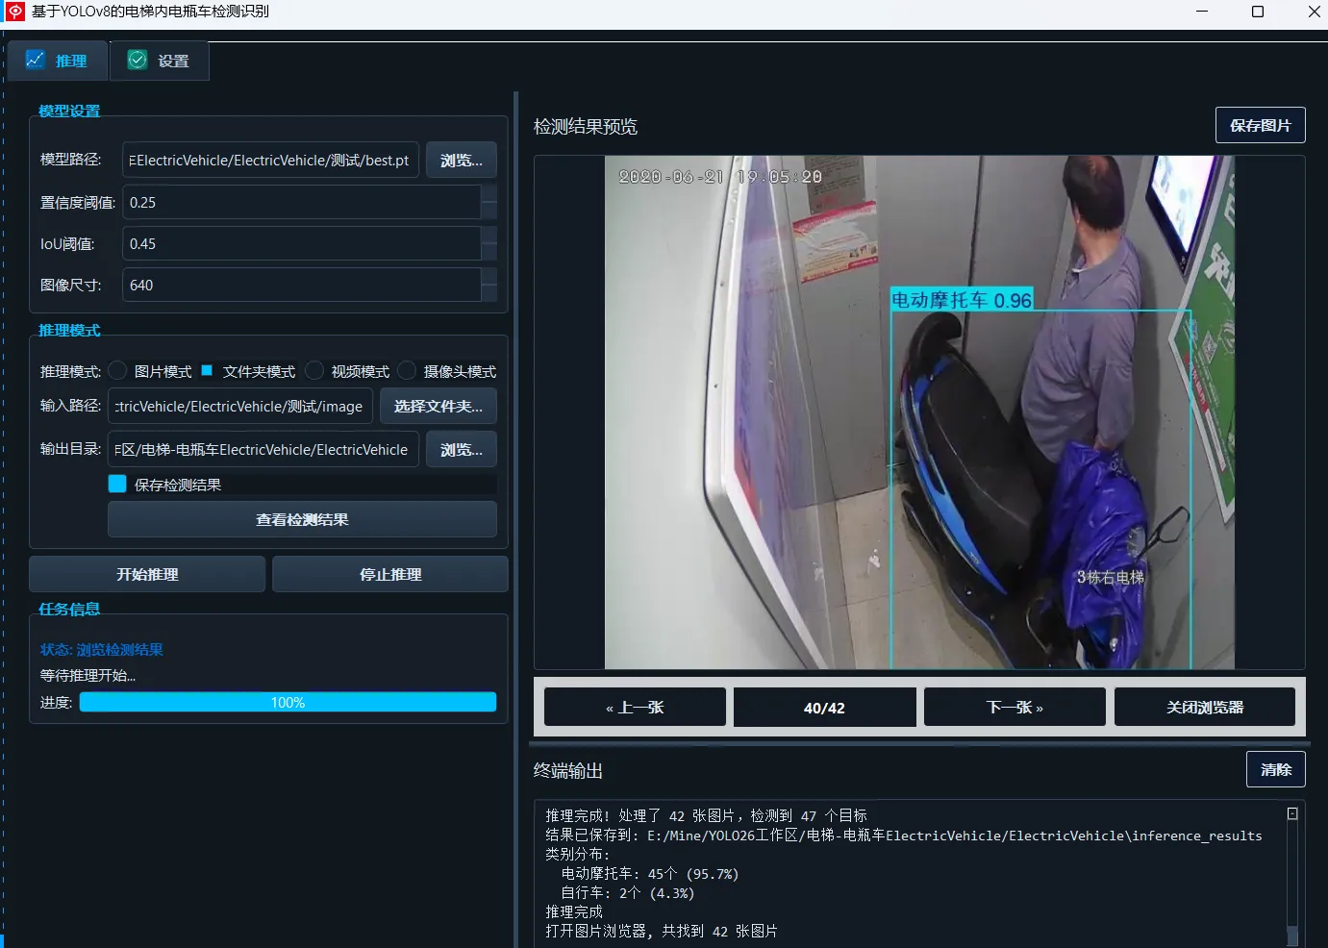
Task: Stop inference with 停止推理
Action: 390,574
